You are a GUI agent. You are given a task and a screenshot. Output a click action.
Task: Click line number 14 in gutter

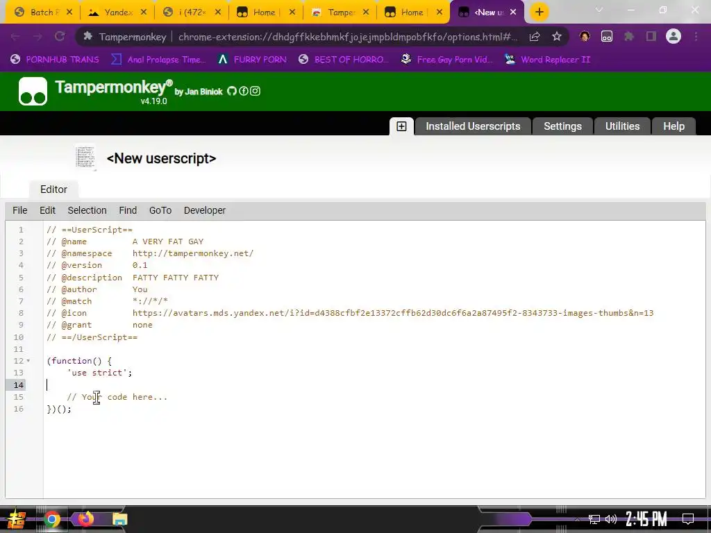point(19,384)
